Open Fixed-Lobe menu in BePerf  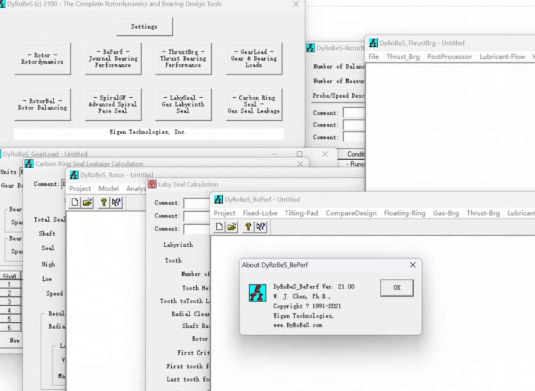[260, 213]
